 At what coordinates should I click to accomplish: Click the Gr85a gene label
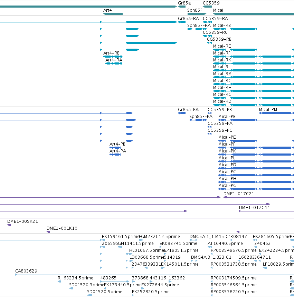(184, 3)
